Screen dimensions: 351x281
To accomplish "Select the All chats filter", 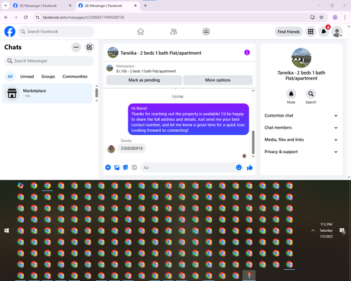I will pos(10,77).
